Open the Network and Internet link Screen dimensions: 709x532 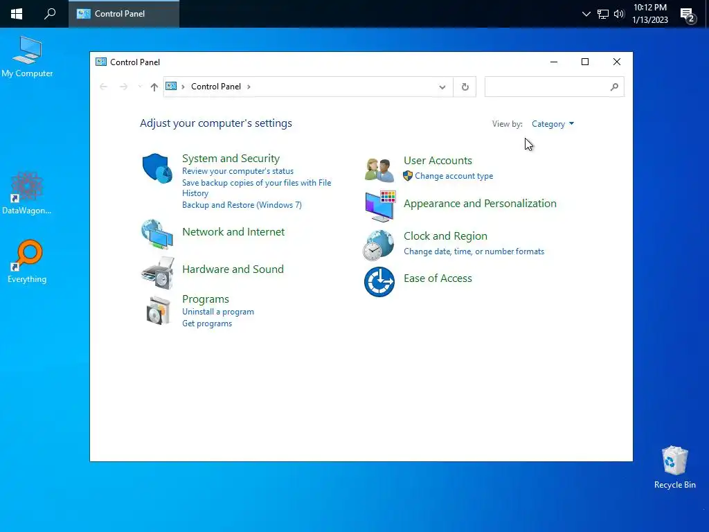point(233,231)
